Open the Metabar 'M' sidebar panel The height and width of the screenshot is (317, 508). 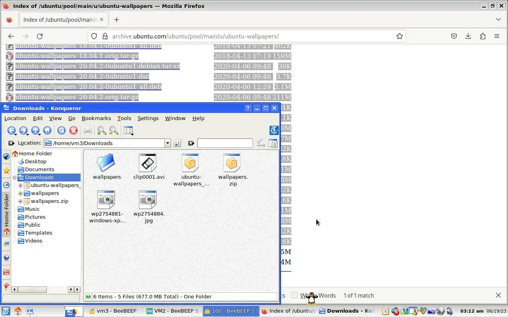6,244
